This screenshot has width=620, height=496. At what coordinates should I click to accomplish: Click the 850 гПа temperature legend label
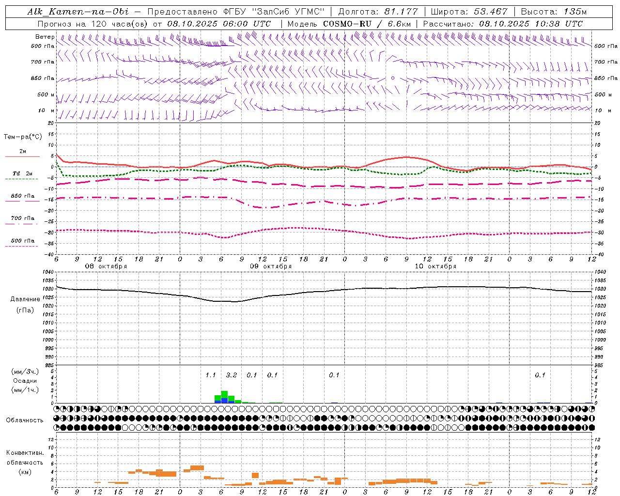pyautogui.click(x=23, y=196)
